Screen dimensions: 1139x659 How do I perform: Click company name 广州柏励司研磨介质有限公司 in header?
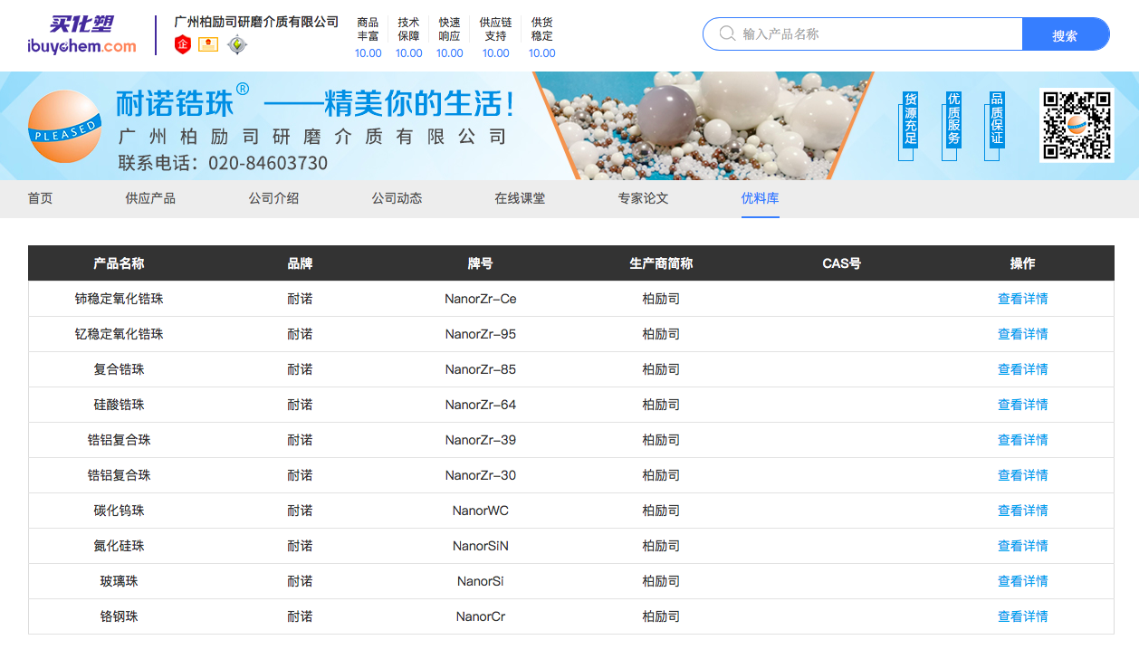tap(256, 21)
